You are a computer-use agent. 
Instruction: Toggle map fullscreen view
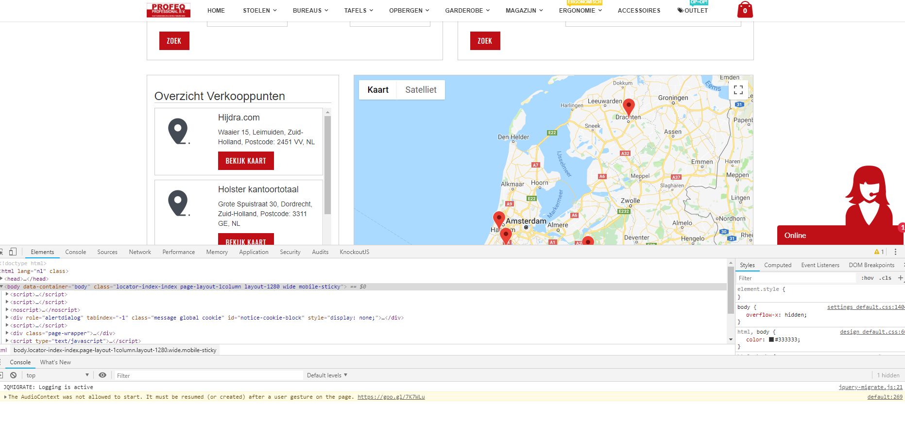[738, 90]
